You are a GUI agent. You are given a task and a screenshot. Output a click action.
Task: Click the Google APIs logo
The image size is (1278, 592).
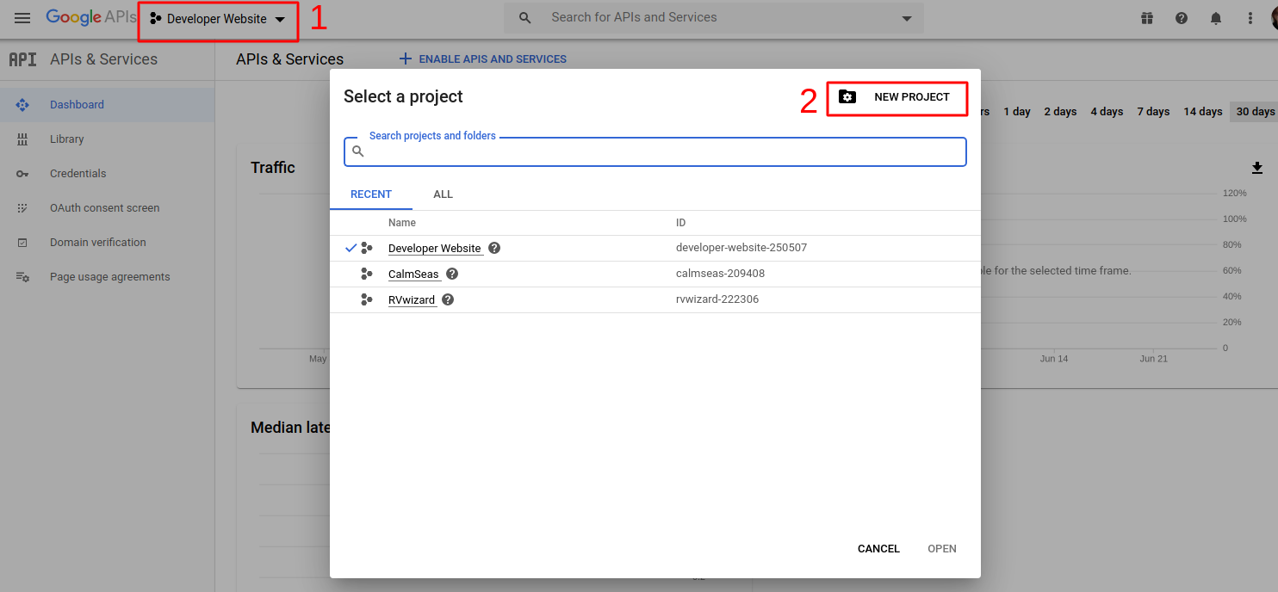click(90, 18)
